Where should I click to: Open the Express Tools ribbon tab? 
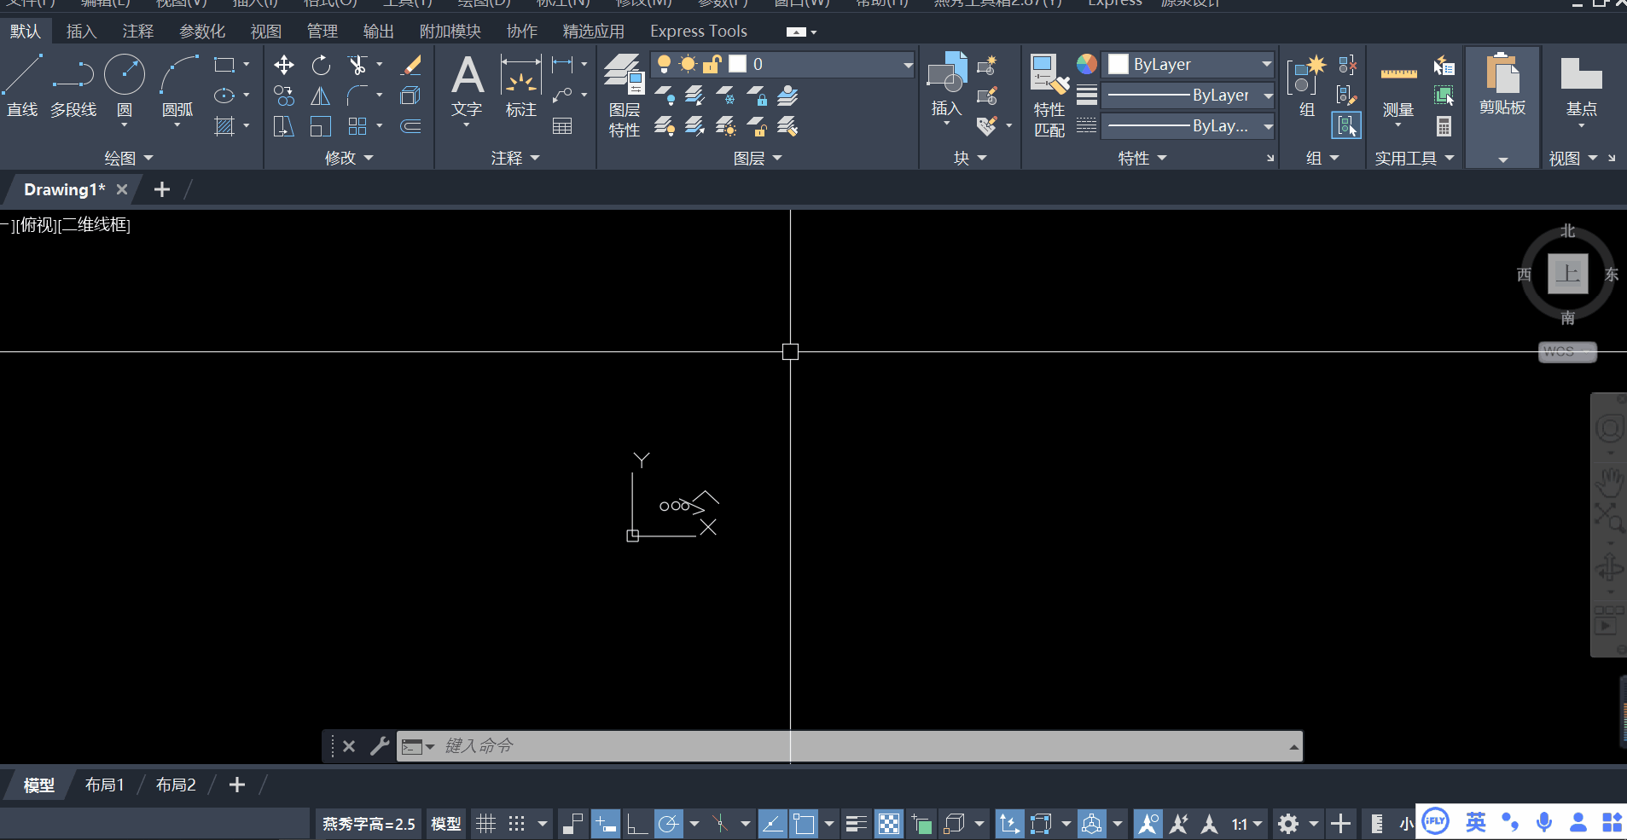tap(699, 32)
